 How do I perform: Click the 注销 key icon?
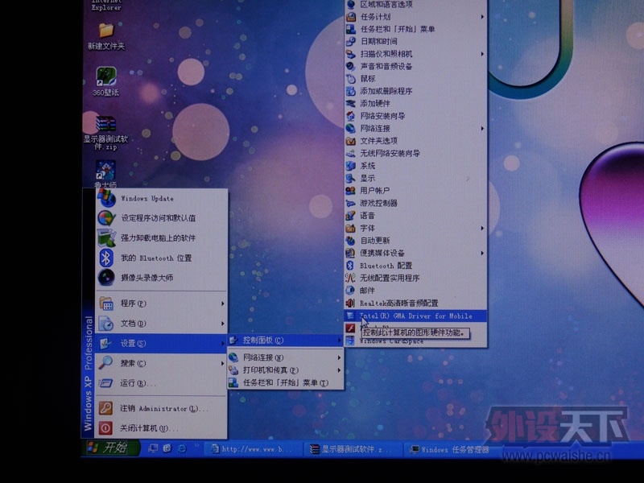(105, 408)
